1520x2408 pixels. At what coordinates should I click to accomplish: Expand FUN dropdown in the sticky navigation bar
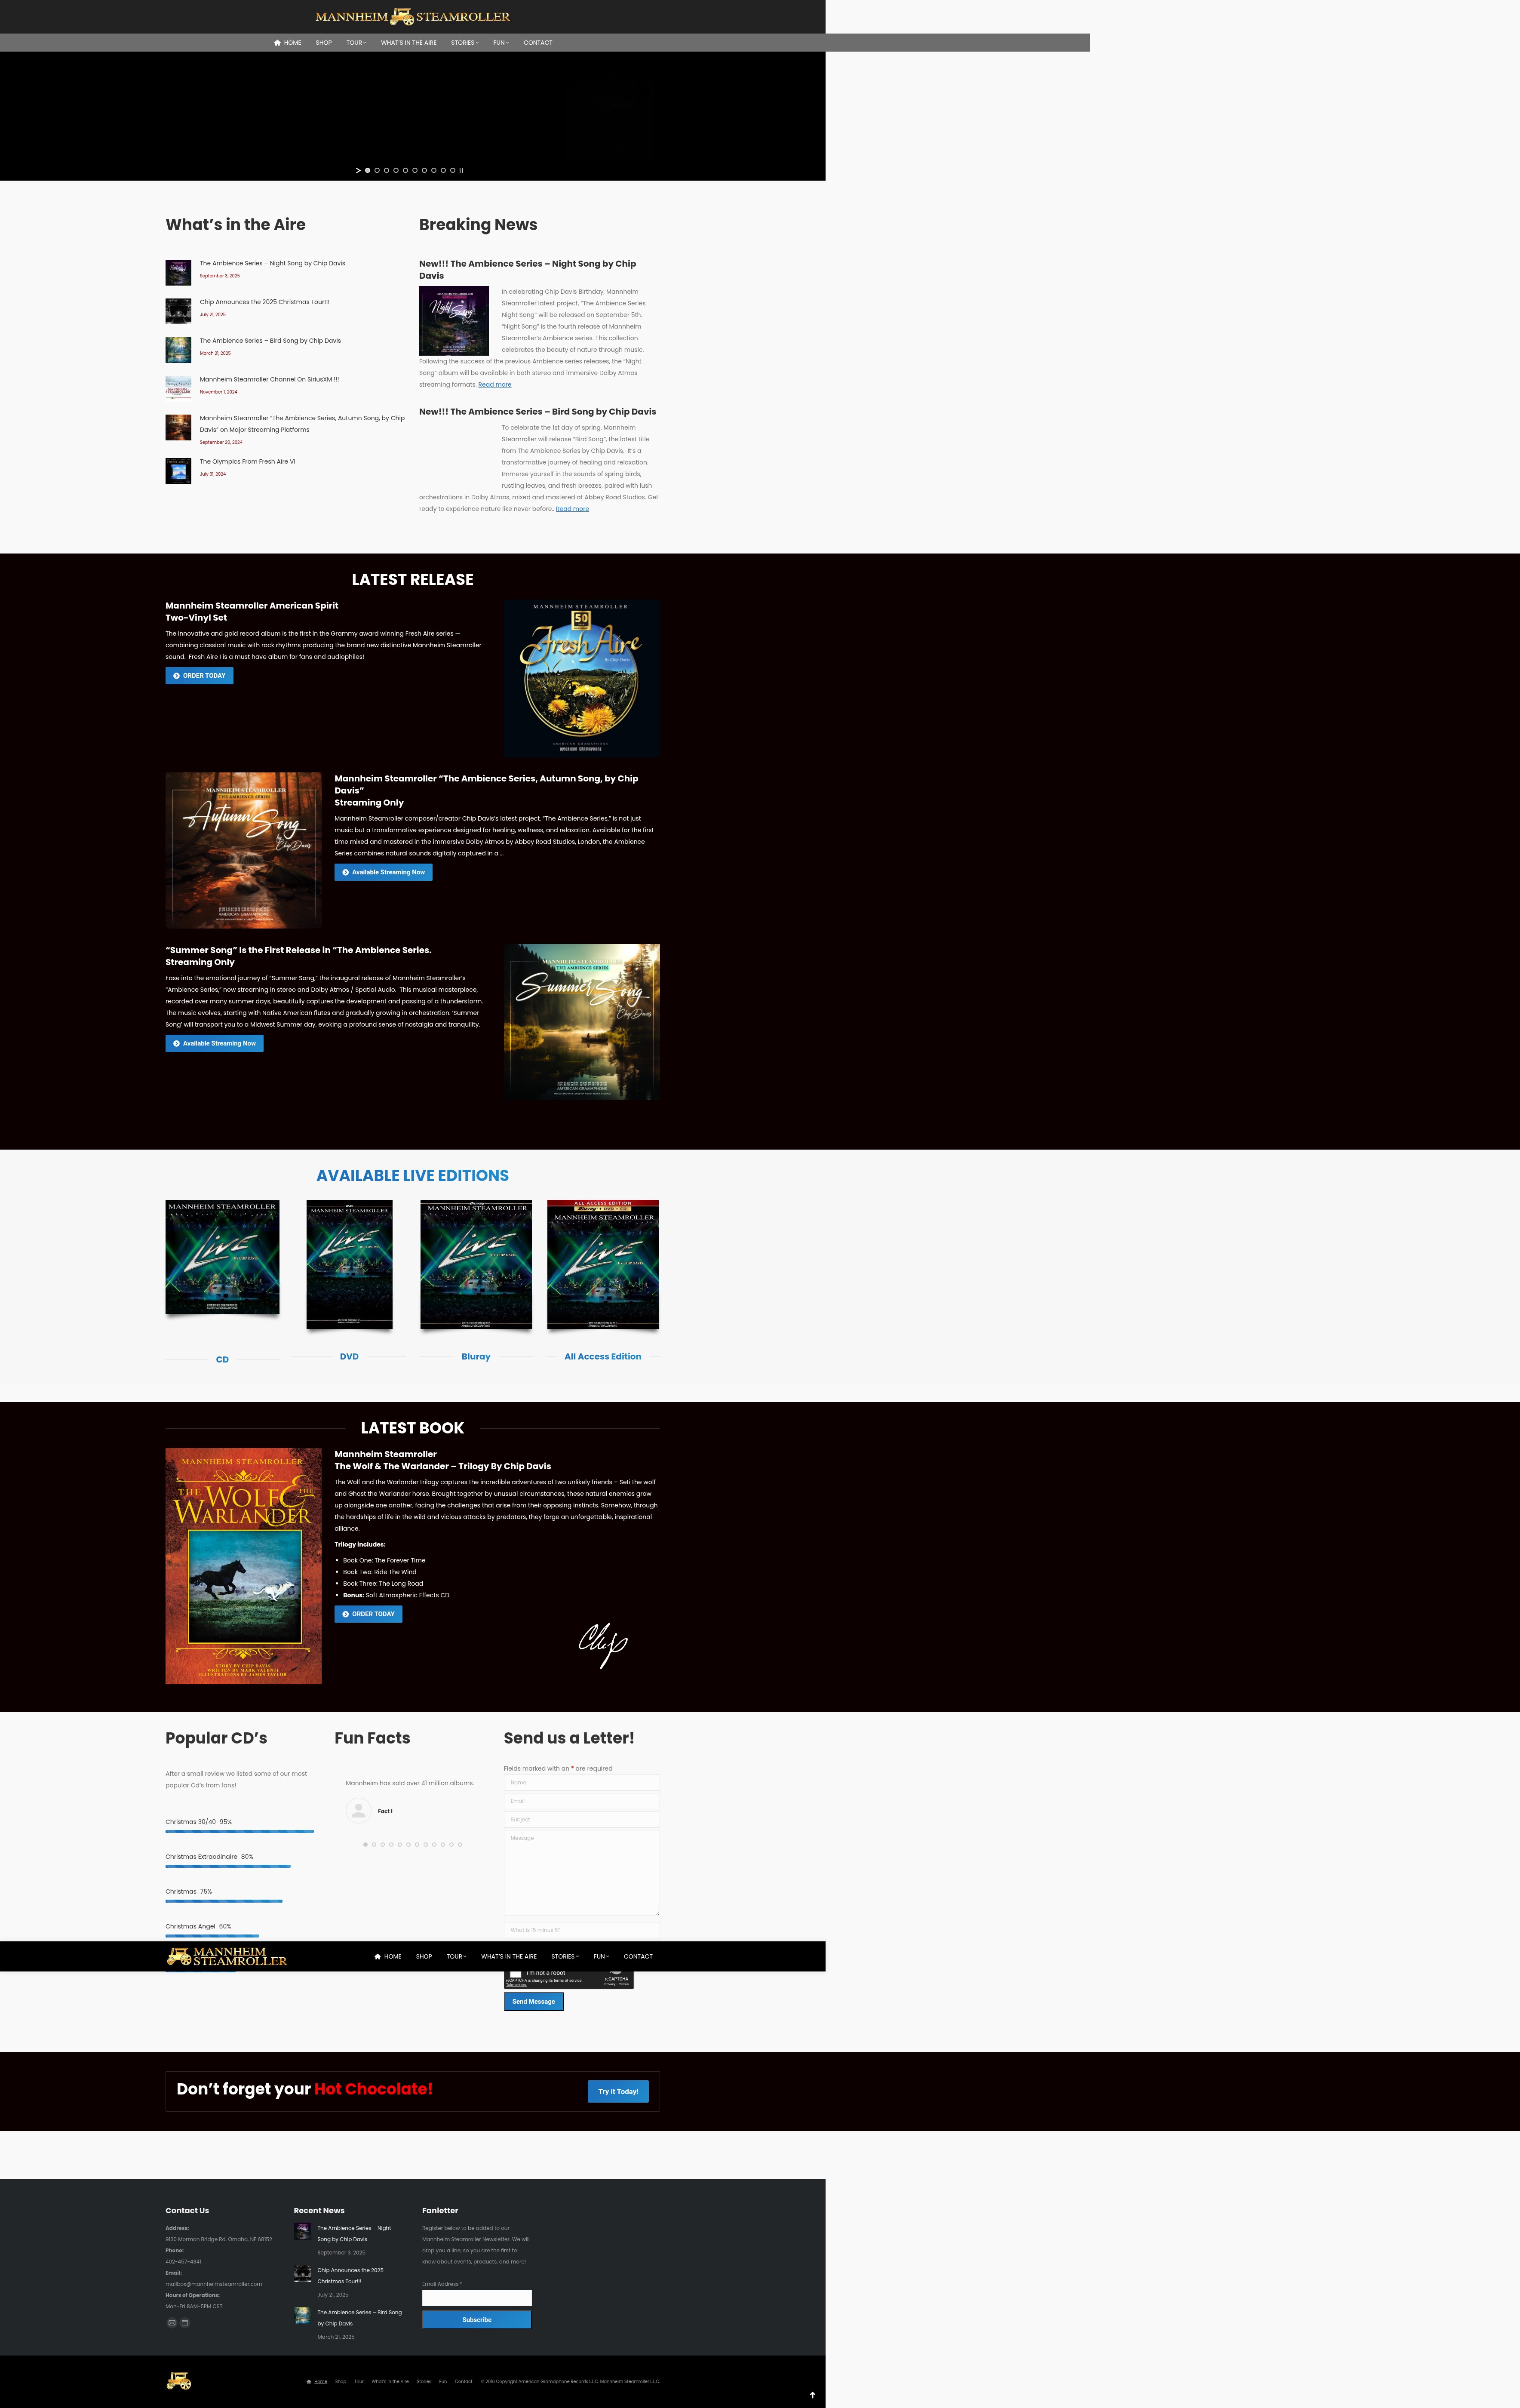coord(601,1956)
